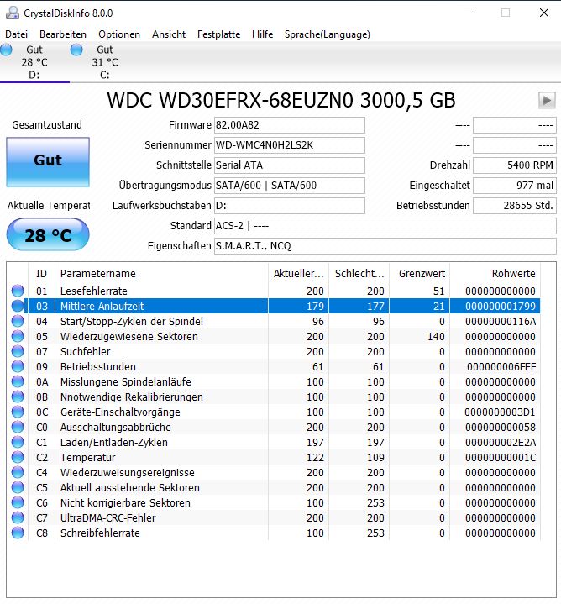
Task: Open the Festplatte menu
Action: [218, 34]
